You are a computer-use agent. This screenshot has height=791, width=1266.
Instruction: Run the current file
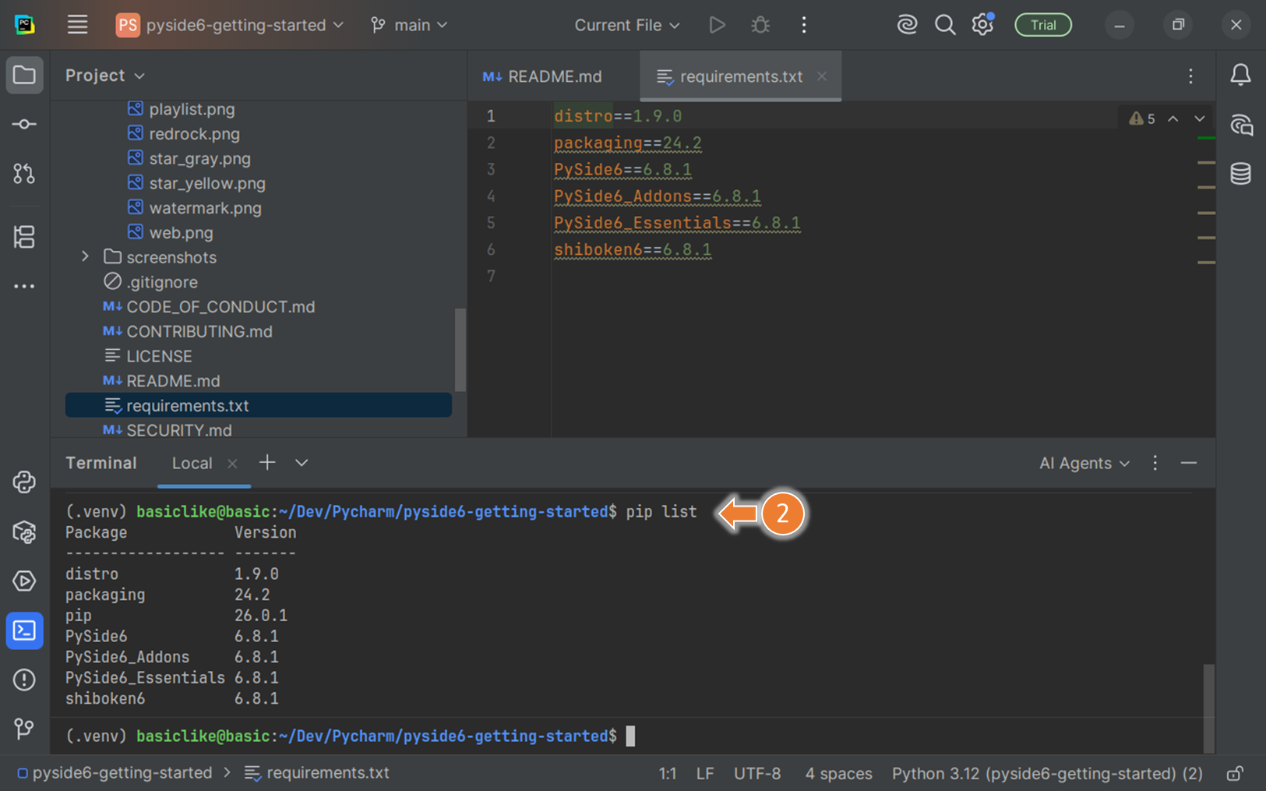[717, 25]
